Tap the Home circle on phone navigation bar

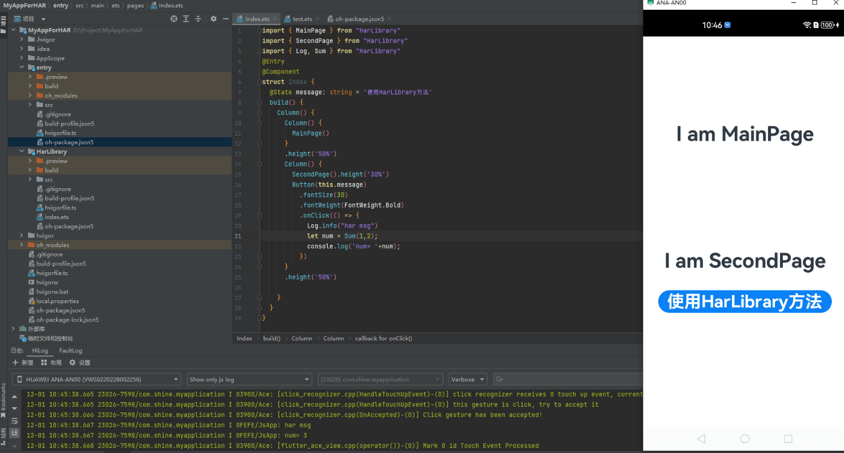click(x=745, y=439)
